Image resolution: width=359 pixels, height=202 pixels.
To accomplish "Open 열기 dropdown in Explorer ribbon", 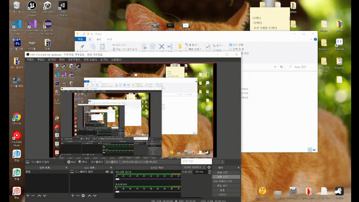I will 217,45.
